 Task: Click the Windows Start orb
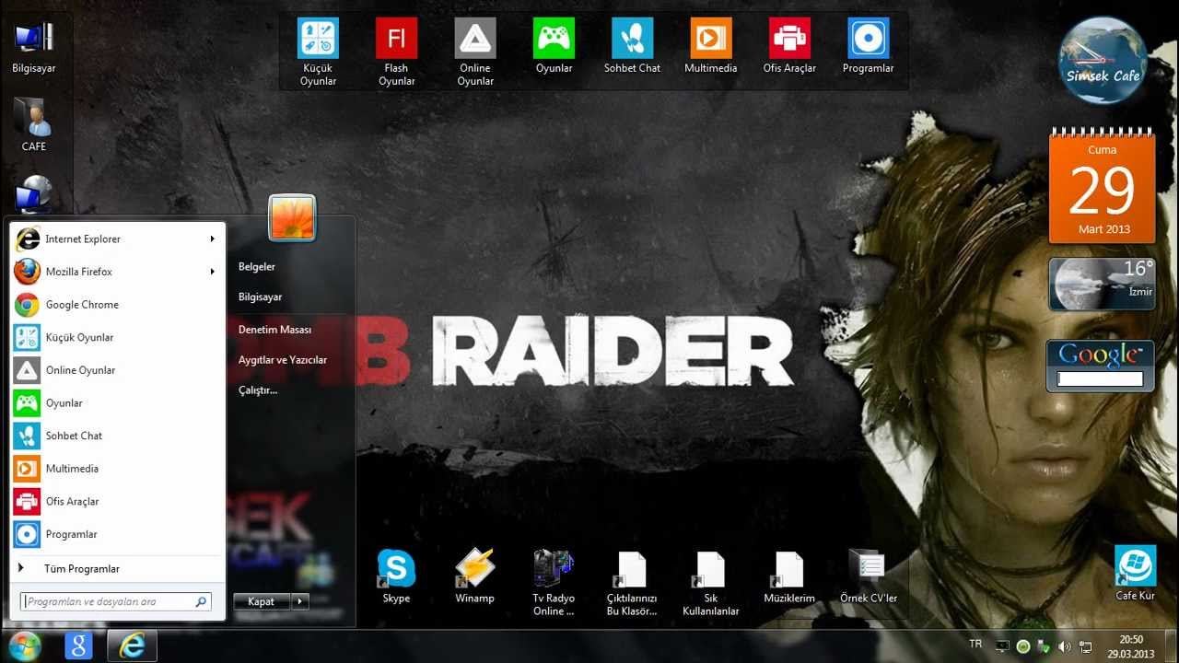[25, 646]
